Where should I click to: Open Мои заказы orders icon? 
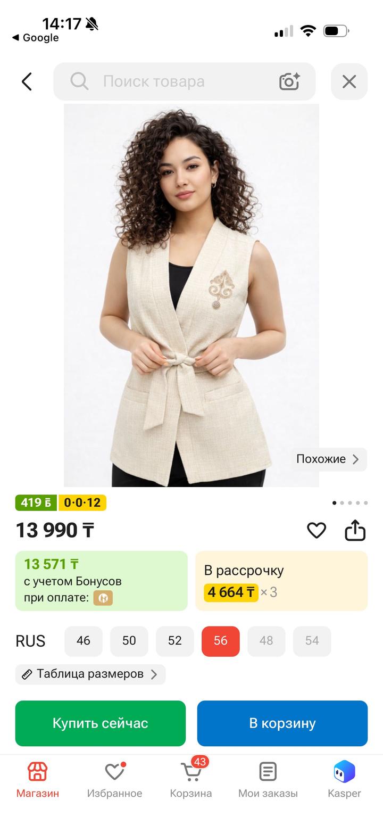pos(268,772)
